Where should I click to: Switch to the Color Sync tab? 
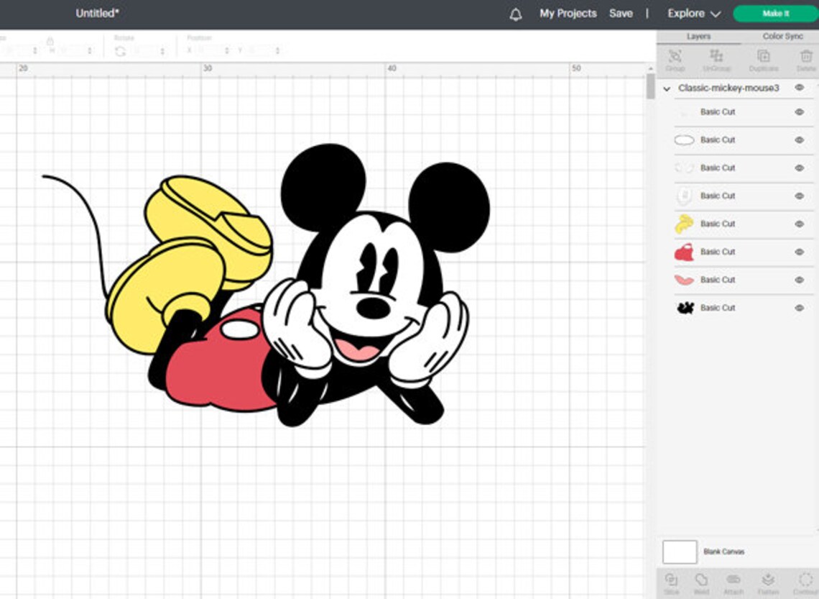(782, 36)
